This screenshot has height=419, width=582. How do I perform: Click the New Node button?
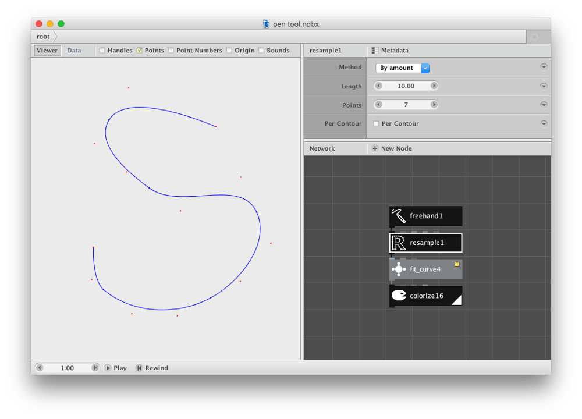(x=392, y=148)
